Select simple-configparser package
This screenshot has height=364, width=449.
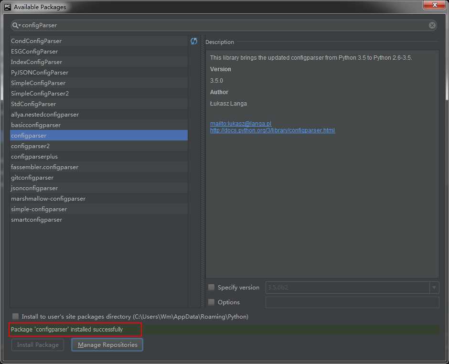(99, 209)
